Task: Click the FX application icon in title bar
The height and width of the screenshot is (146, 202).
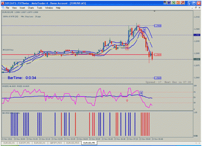Action: [x=3, y=3]
